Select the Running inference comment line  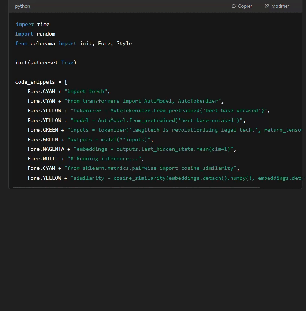pyautogui.click(x=84, y=158)
